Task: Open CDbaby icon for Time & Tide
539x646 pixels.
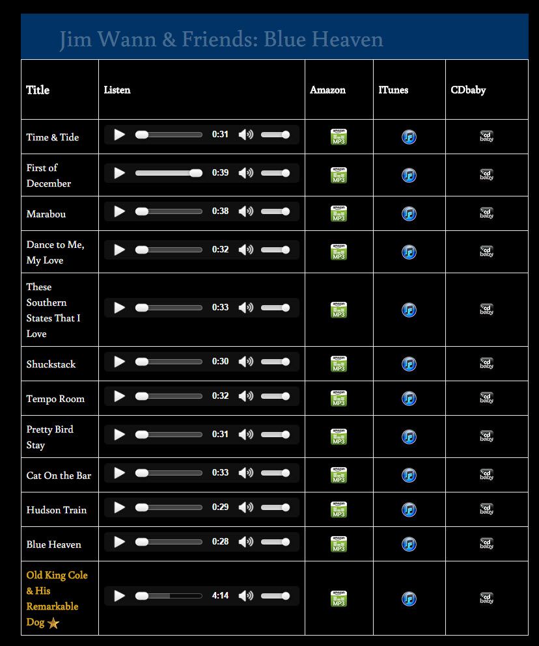Action: [487, 137]
